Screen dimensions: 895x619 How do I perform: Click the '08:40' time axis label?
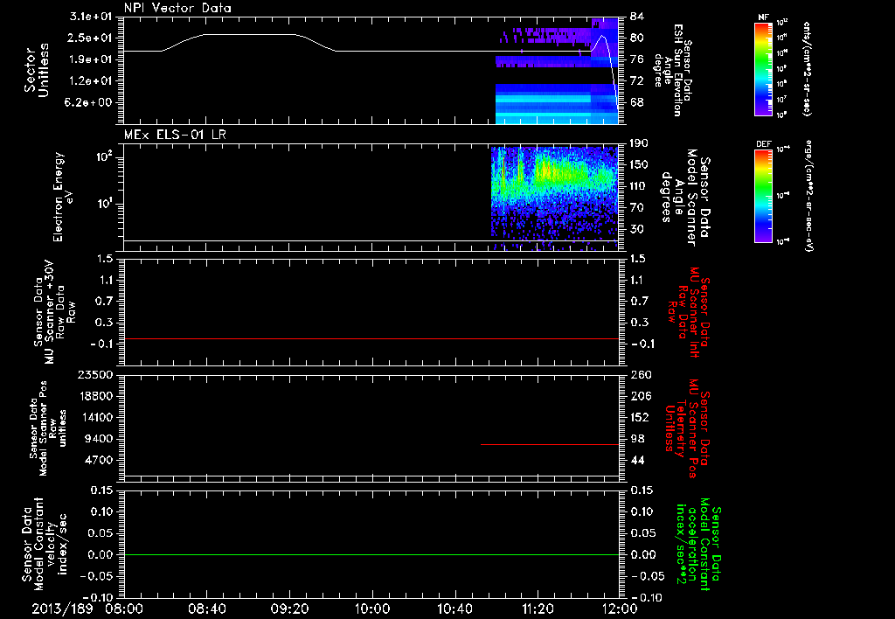[x=206, y=609]
